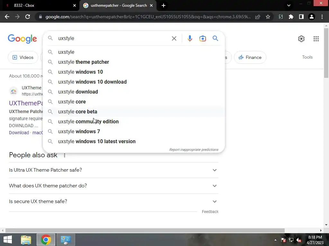This screenshot has width=329, height=246.
Task: Open site info padlock icon
Action: [x=40, y=17]
